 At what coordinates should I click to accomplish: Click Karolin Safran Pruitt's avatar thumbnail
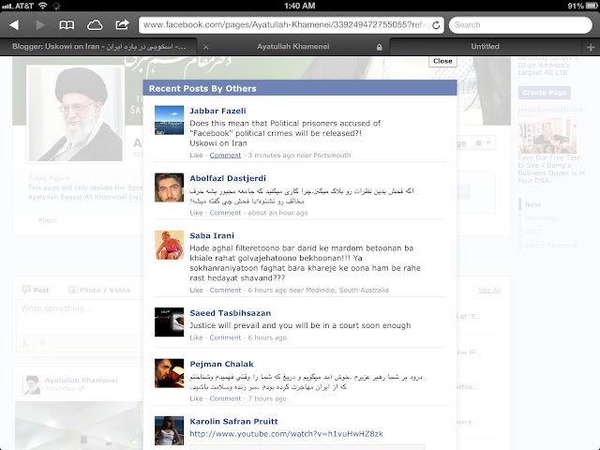(x=169, y=430)
